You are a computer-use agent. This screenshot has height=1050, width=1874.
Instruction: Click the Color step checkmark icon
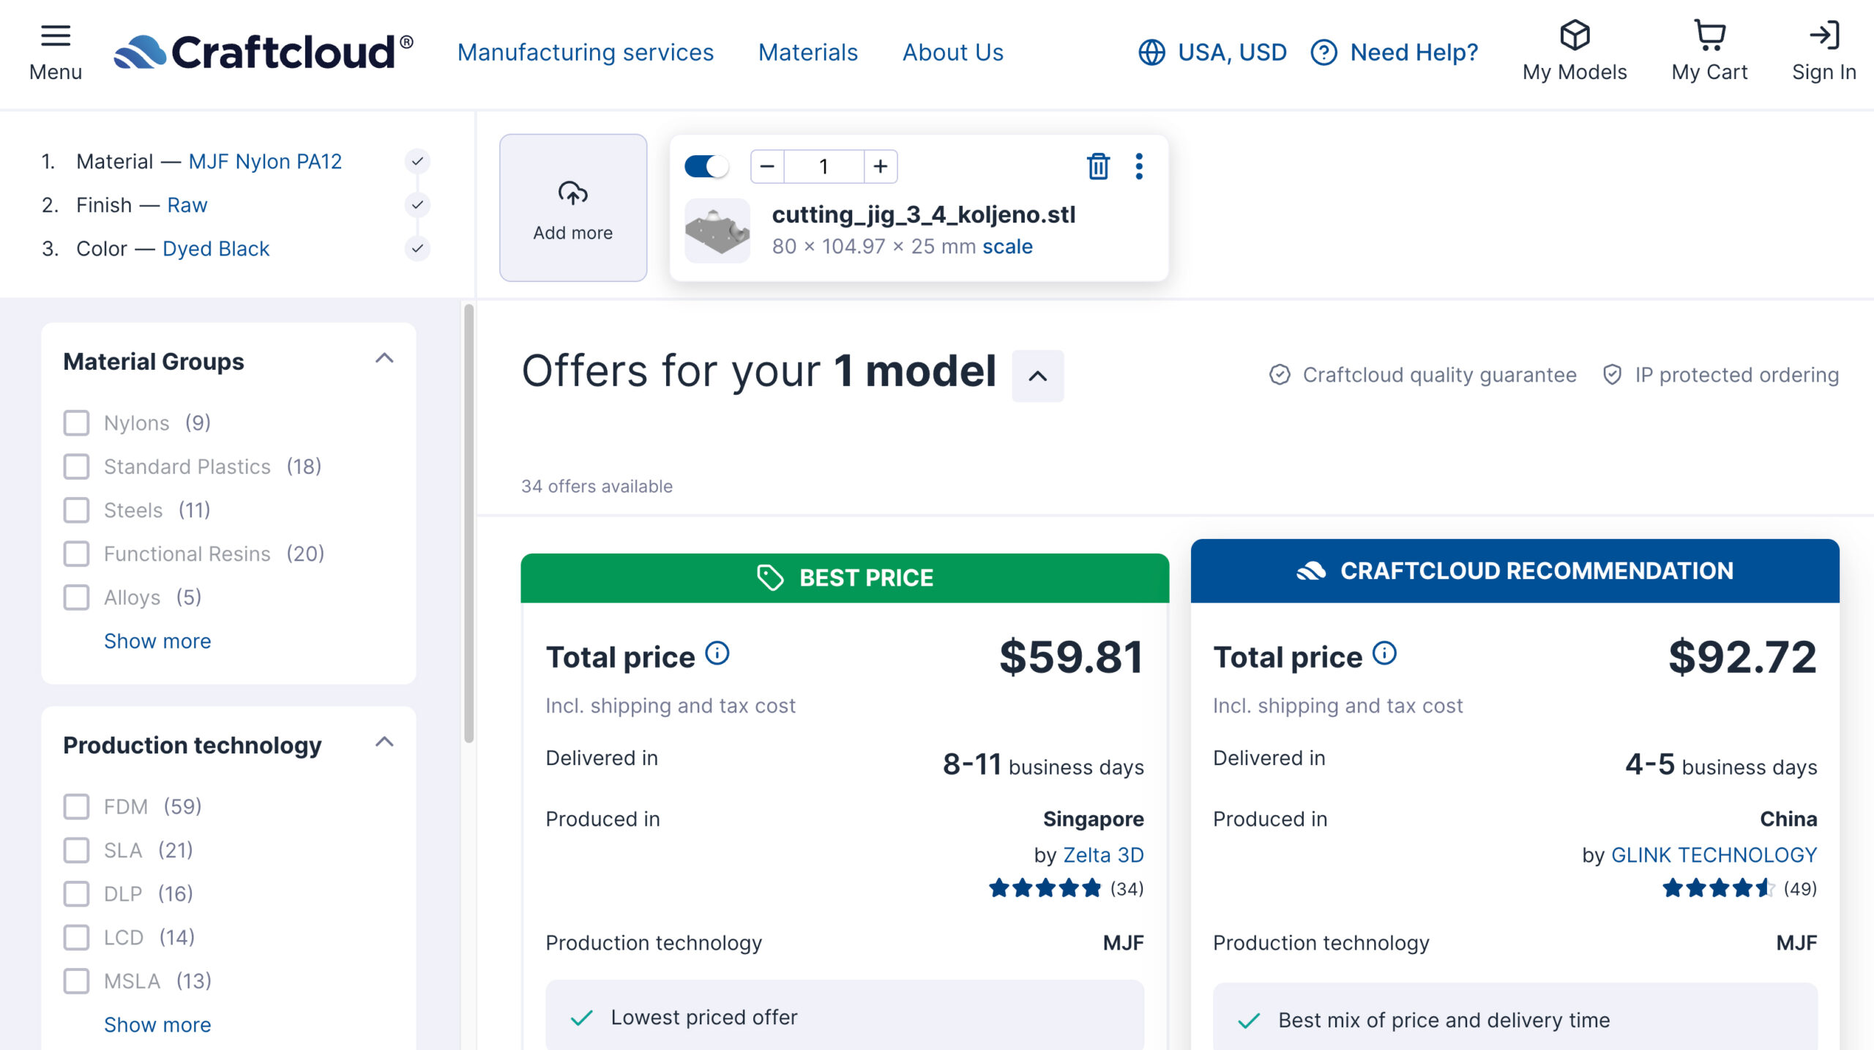(417, 249)
